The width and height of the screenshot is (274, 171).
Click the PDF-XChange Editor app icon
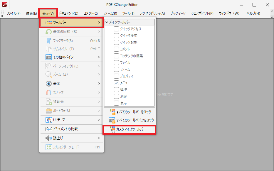click(4, 4)
